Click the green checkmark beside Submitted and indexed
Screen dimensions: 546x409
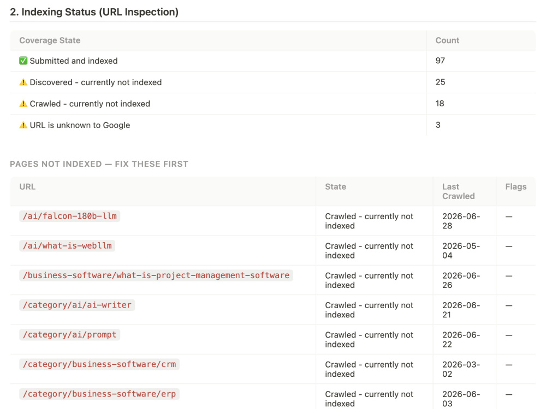point(23,61)
